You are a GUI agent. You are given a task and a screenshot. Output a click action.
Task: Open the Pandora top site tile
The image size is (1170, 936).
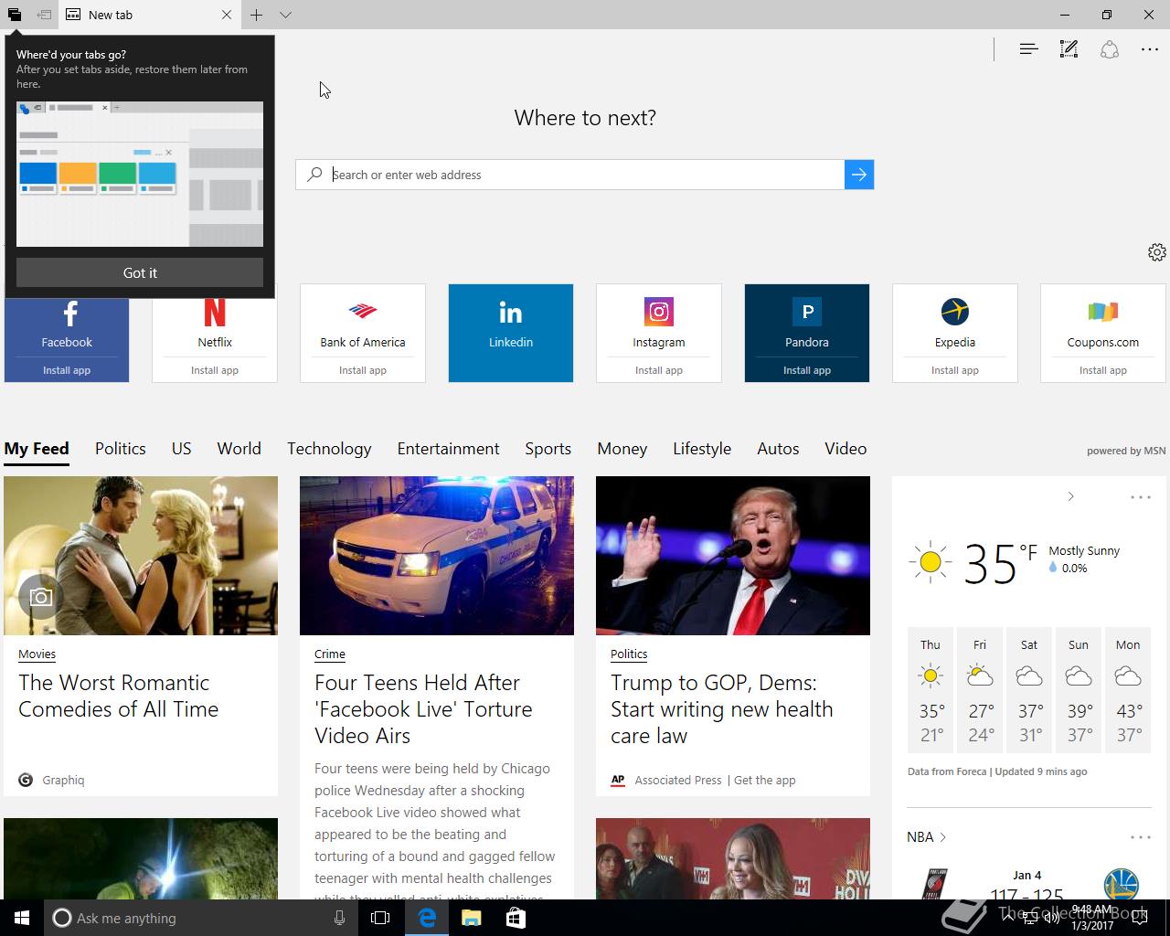(807, 332)
